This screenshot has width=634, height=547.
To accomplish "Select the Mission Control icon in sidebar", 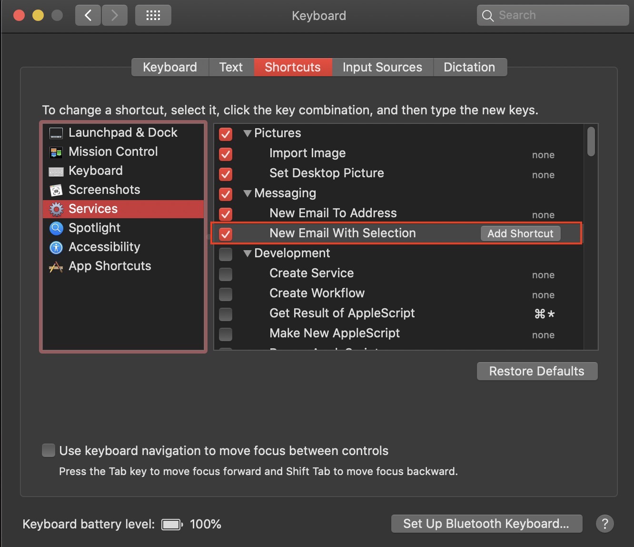I will (x=56, y=152).
